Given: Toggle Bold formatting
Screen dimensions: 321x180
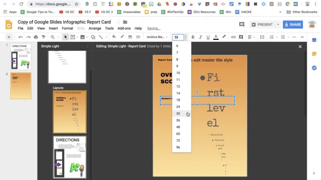Looking at the screenshot, I should pyautogui.click(x=193, y=37).
